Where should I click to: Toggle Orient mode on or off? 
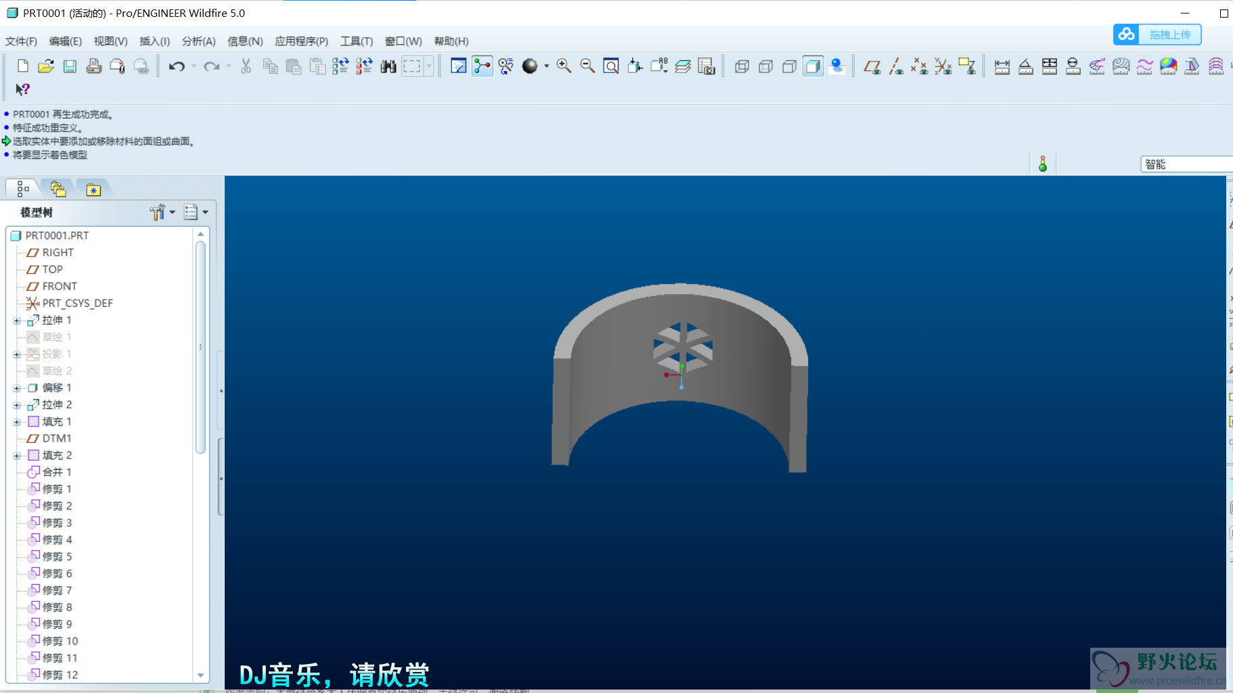(x=506, y=66)
